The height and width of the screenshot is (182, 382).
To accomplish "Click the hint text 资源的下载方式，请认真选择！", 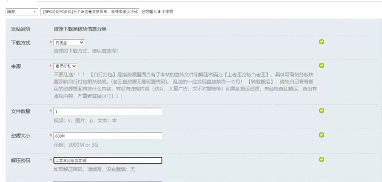I will click(x=86, y=51).
